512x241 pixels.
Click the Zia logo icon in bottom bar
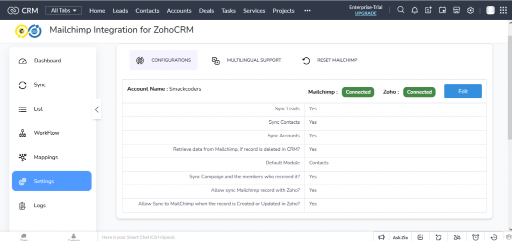click(x=457, y=237)
